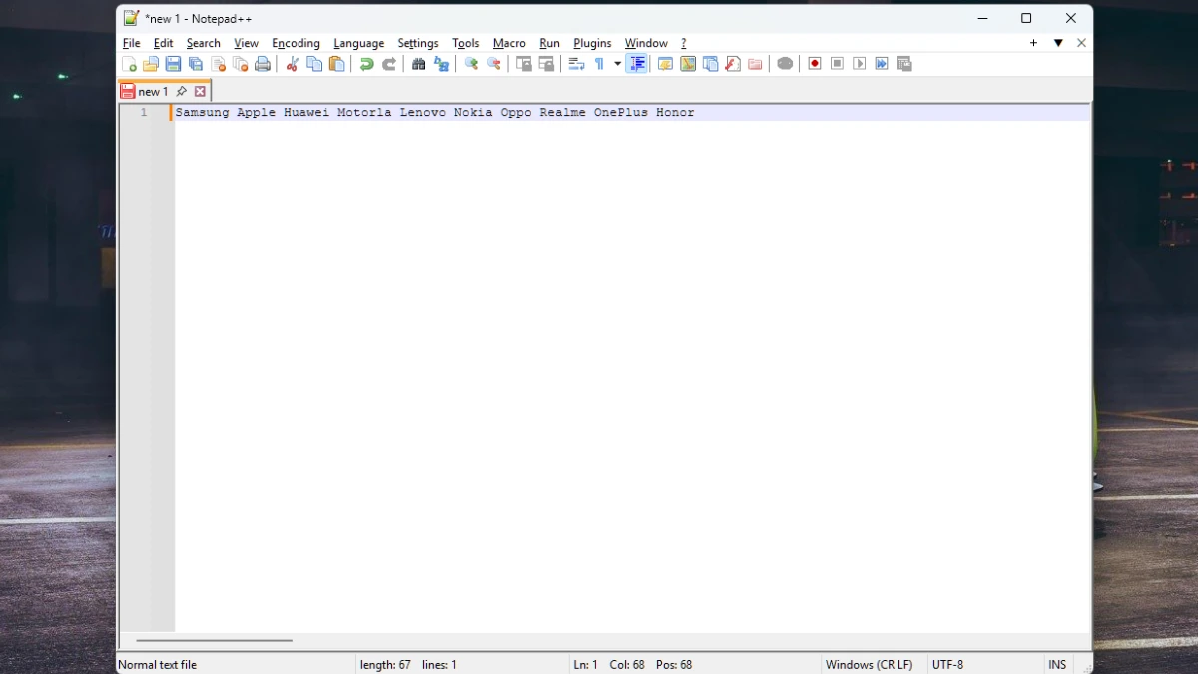Open the Window menu

tap(646, 43)
